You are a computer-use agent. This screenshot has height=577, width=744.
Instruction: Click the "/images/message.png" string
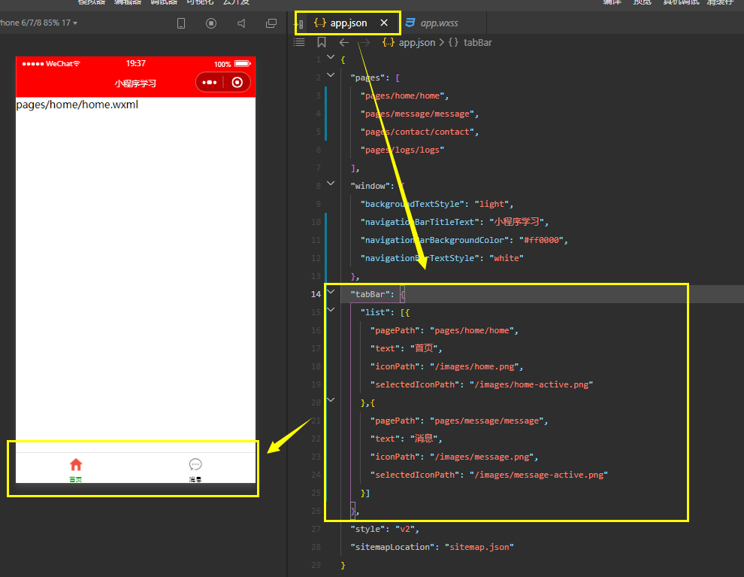pos(482,457)
